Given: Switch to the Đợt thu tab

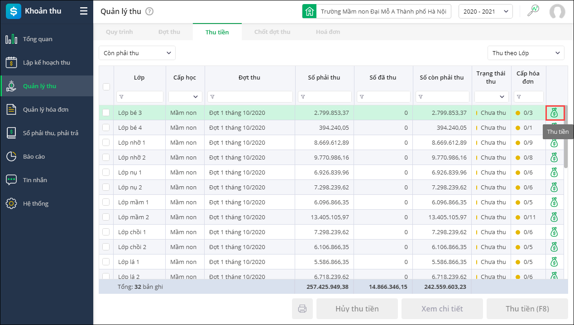Looking at the screenshot, I should tap(169, 32).
